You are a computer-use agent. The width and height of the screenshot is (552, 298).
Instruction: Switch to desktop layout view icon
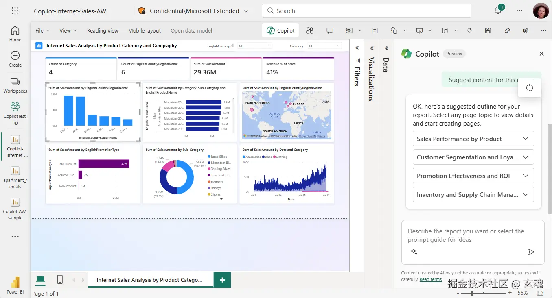tap(40, 279)
